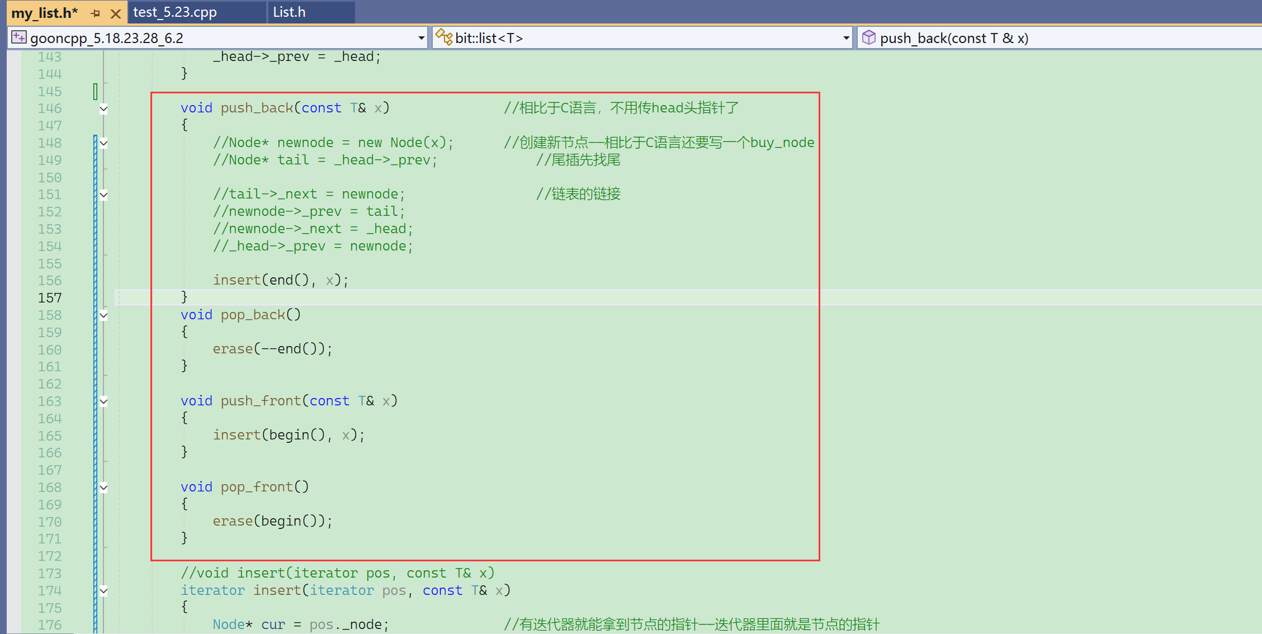
Task: Place cursor on insert(end(), x) code line
Action: coord(280,280)
